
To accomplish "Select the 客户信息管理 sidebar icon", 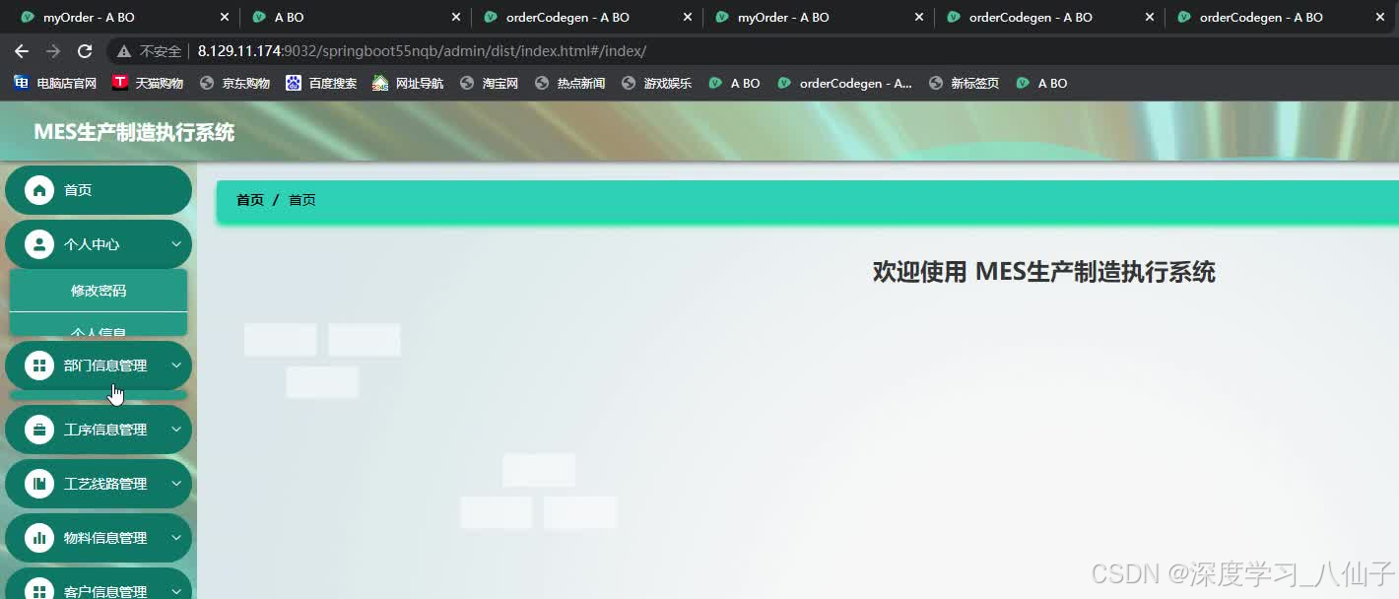I will pos(39,586).
